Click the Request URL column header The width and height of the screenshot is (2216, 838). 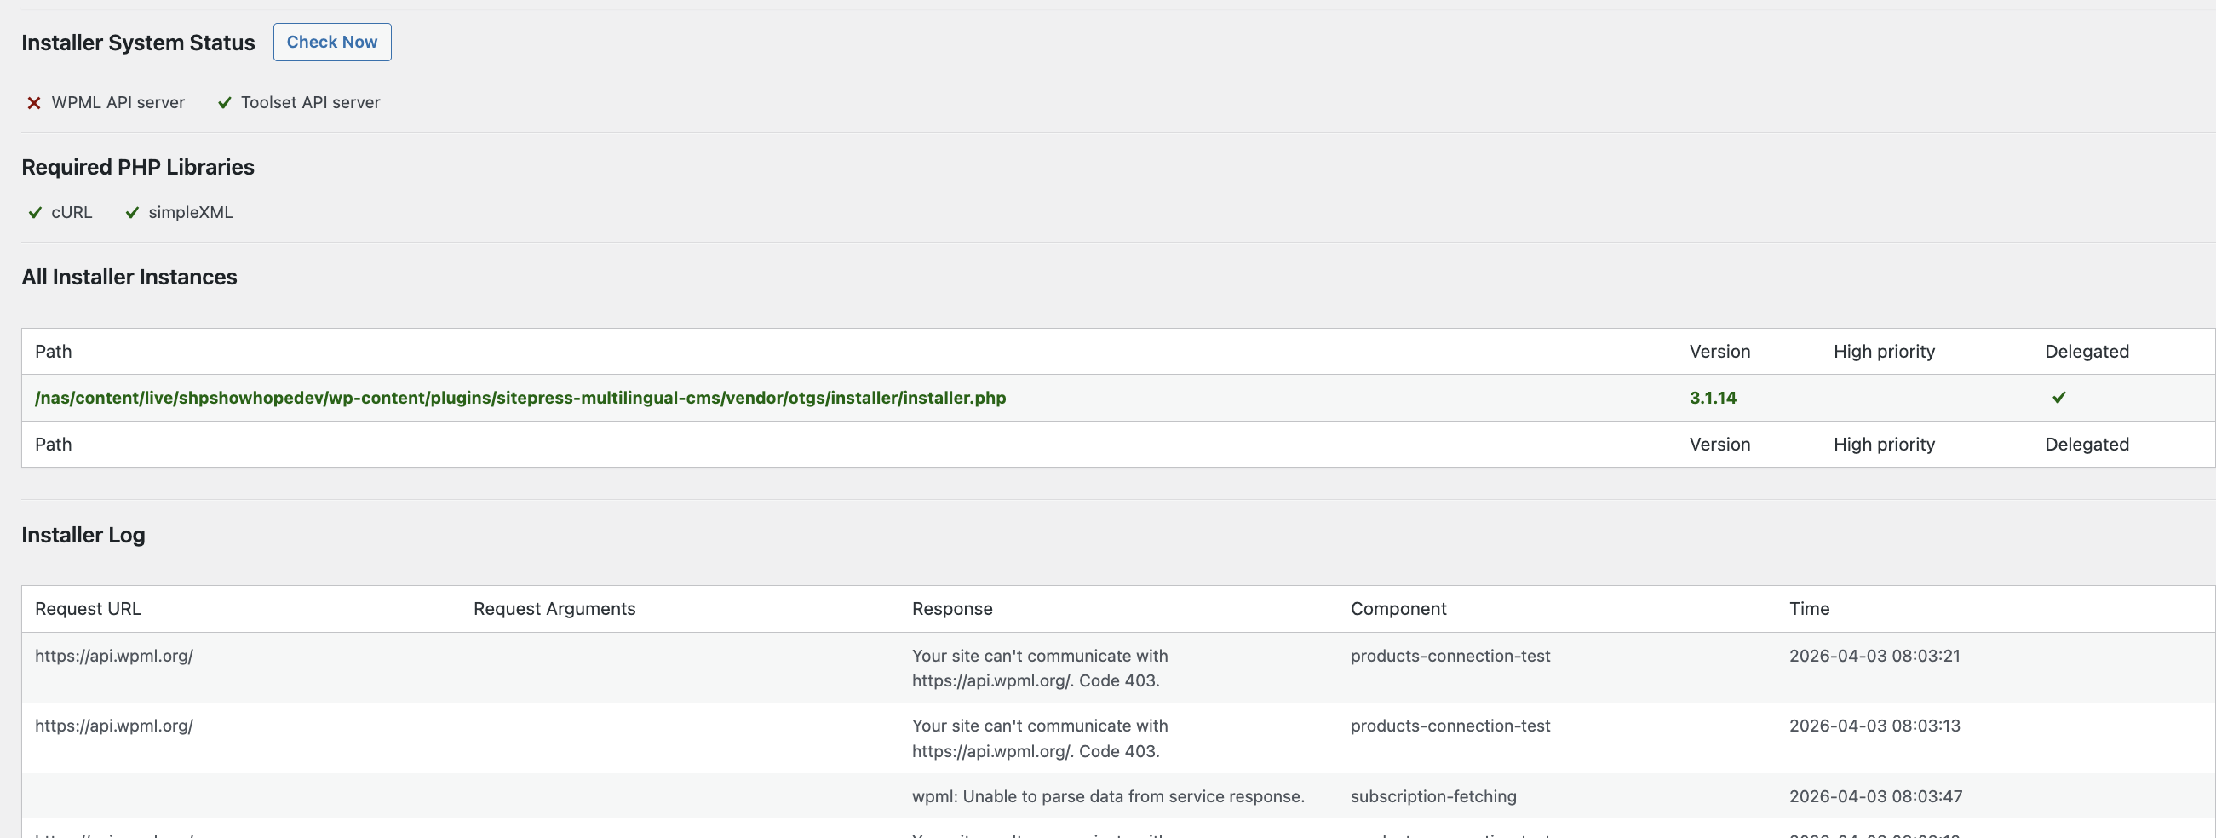click(x=88, y=608)
